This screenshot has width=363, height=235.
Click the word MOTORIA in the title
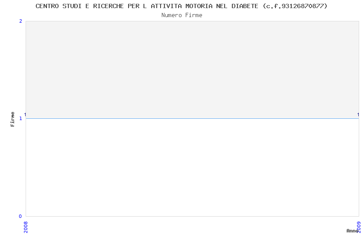tap(199, 6)
